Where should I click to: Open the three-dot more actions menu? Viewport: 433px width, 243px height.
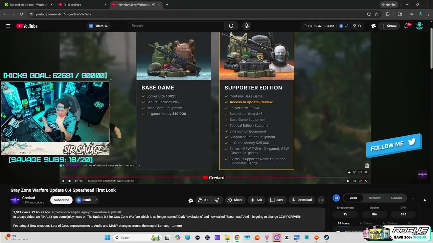[x=321, y=200]
